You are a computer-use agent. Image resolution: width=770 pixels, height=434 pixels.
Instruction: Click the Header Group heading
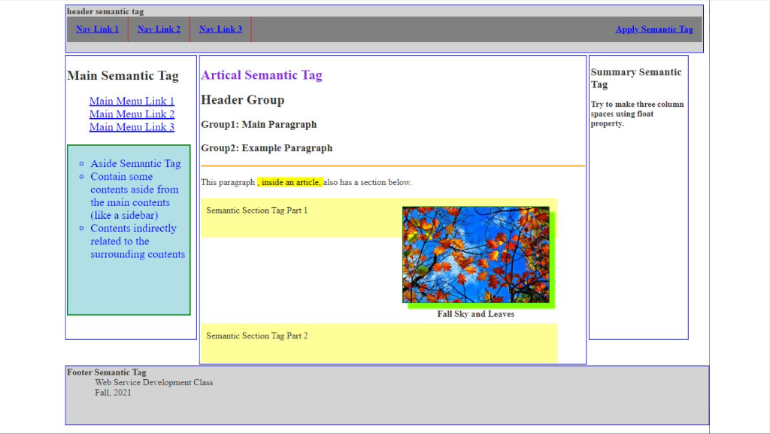242,99
